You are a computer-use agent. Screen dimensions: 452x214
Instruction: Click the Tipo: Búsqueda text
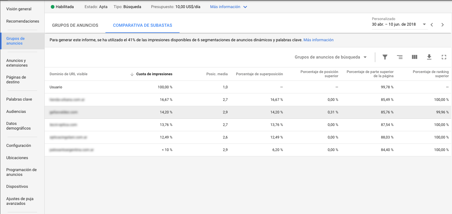(127, 7)
